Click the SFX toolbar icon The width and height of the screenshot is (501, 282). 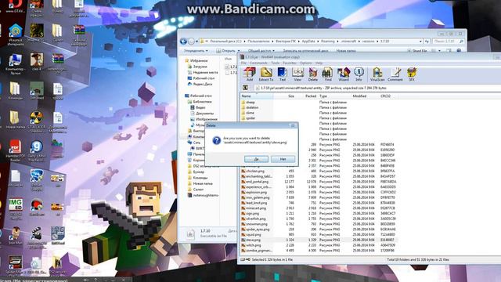[x=412, y=74]
